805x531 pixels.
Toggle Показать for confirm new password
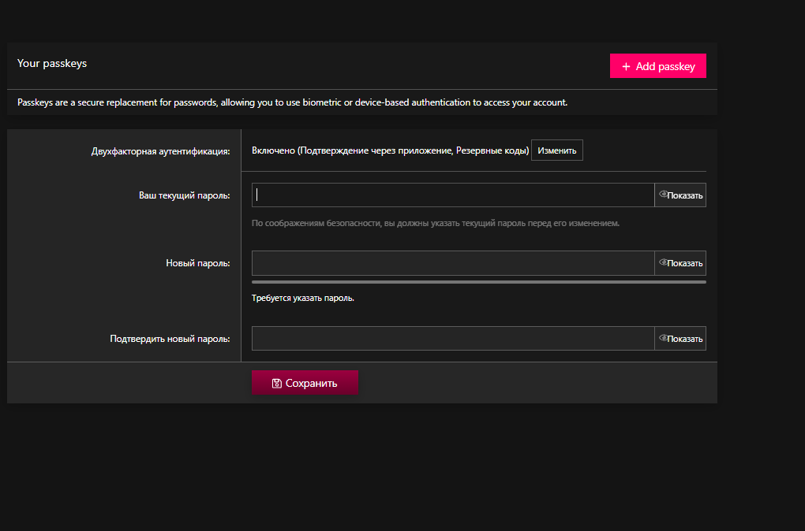[680, 339]
